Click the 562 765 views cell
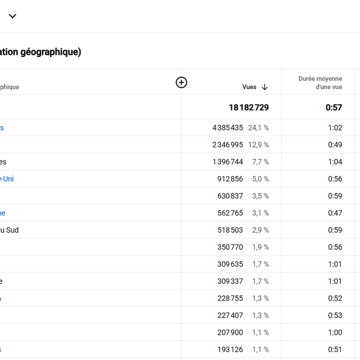This screenshot has width=360, height=360. (x=230, y=213)
